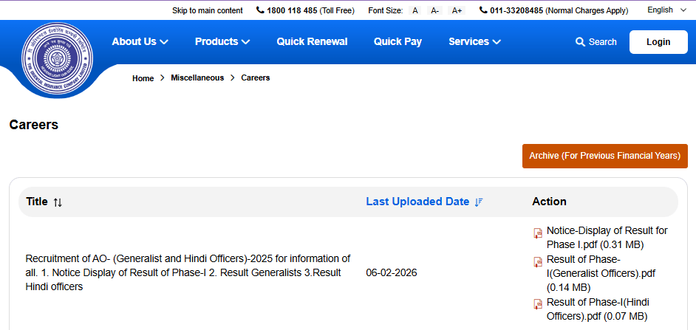
Task: Download Result of Phase-I(Hindi Officers).pdf
Action: pos(598,309)
